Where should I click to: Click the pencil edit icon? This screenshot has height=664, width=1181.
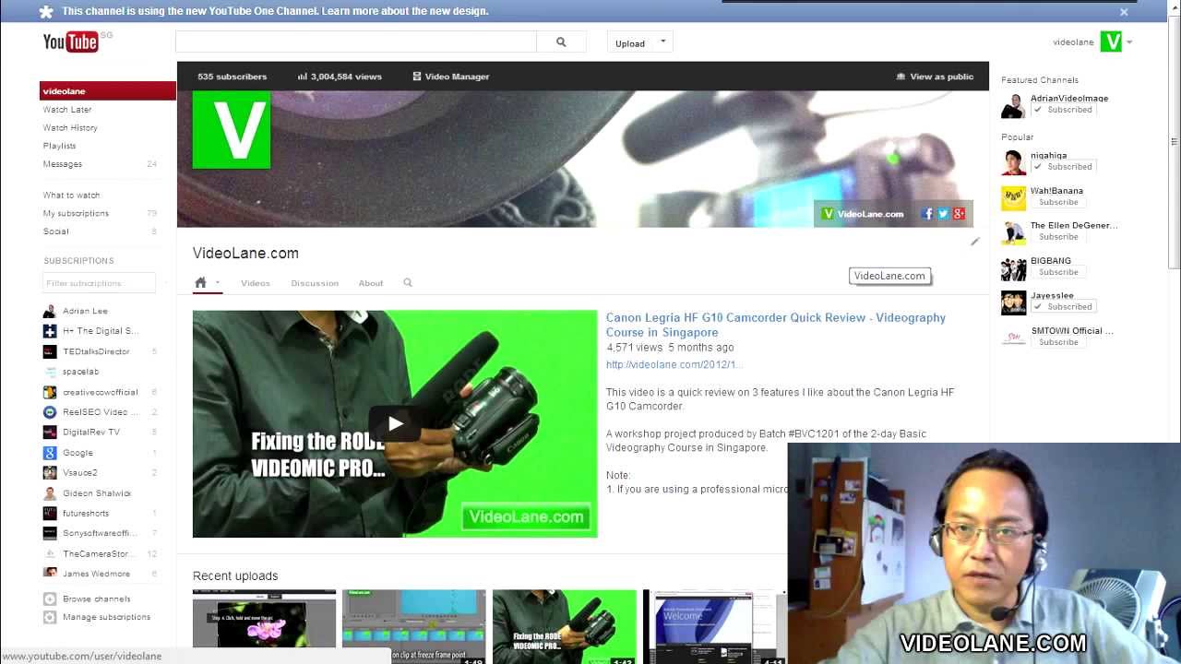(x=974, y=242)
